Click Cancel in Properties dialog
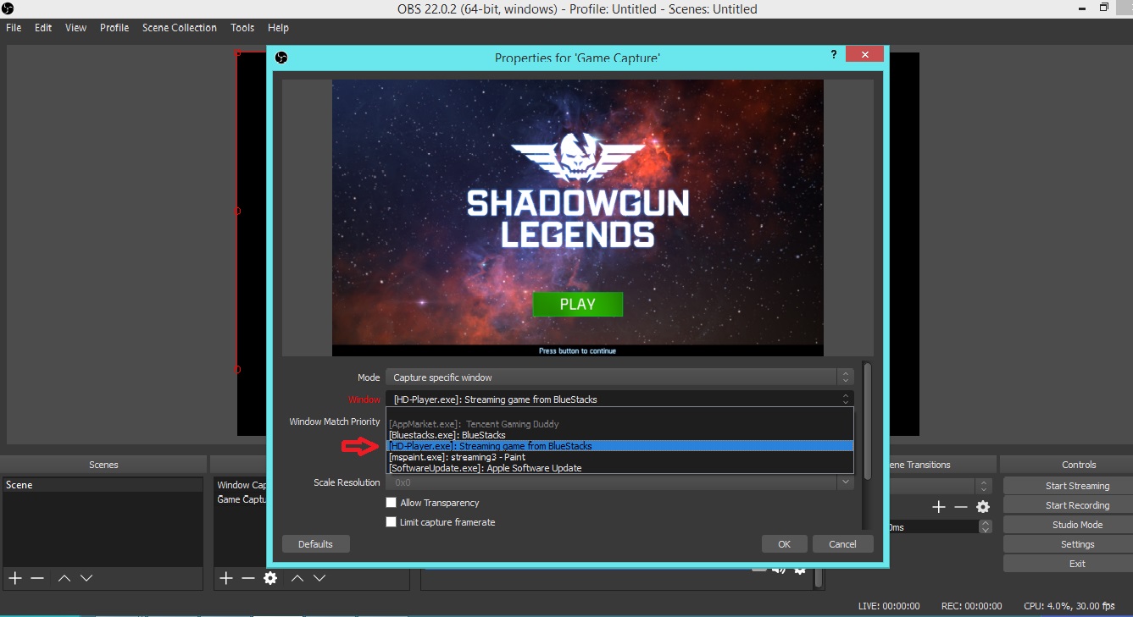Screen dimensions: 1133x617 coord(842,544)
